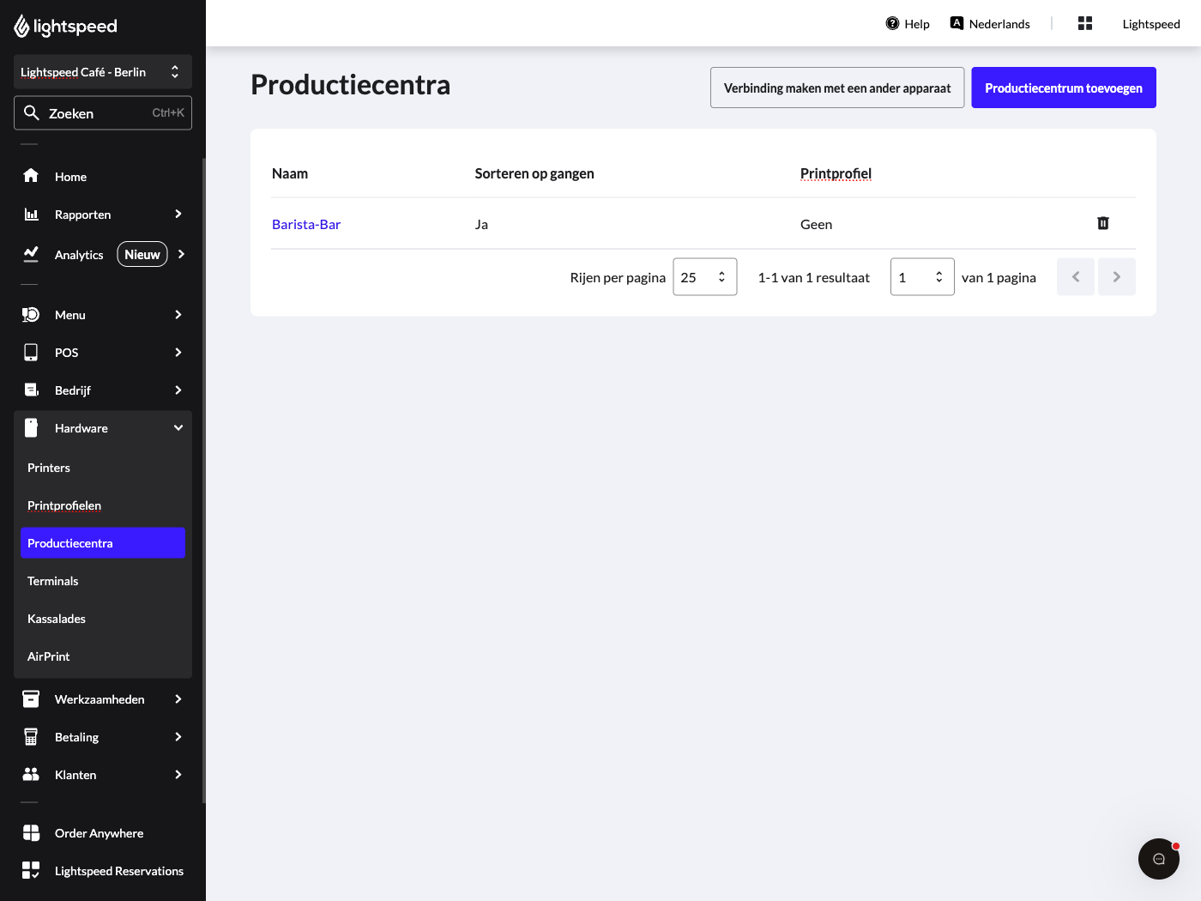Image resolution: width=1201 pixels, height=901 pixels.
Task: Select Productiecentra in the sidebar
Action: (103, 543)
